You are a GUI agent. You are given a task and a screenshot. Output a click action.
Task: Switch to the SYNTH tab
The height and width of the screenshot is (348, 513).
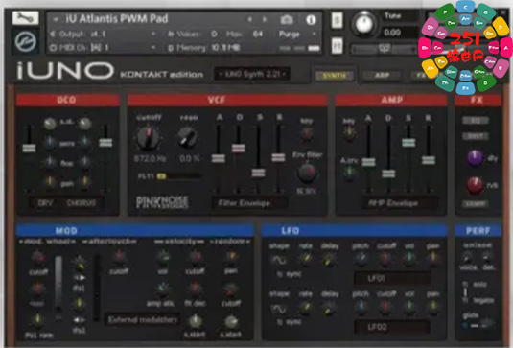coord(335,76)
